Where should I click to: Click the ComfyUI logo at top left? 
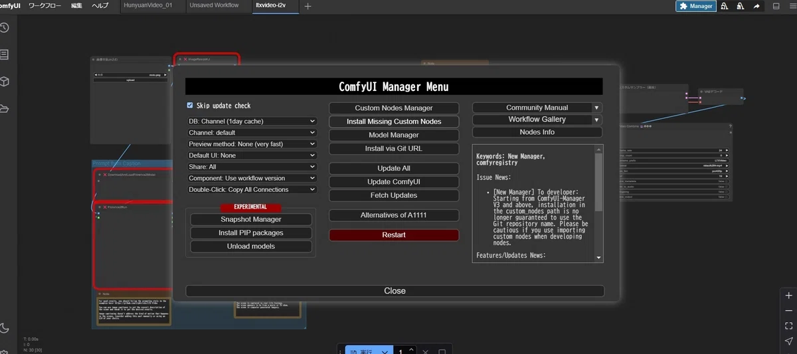coord(10,5)
